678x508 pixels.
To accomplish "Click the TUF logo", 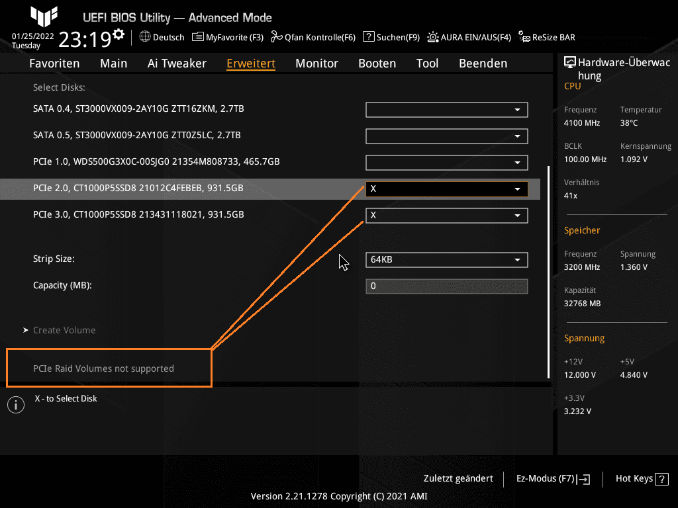I will tap(44, 17).
